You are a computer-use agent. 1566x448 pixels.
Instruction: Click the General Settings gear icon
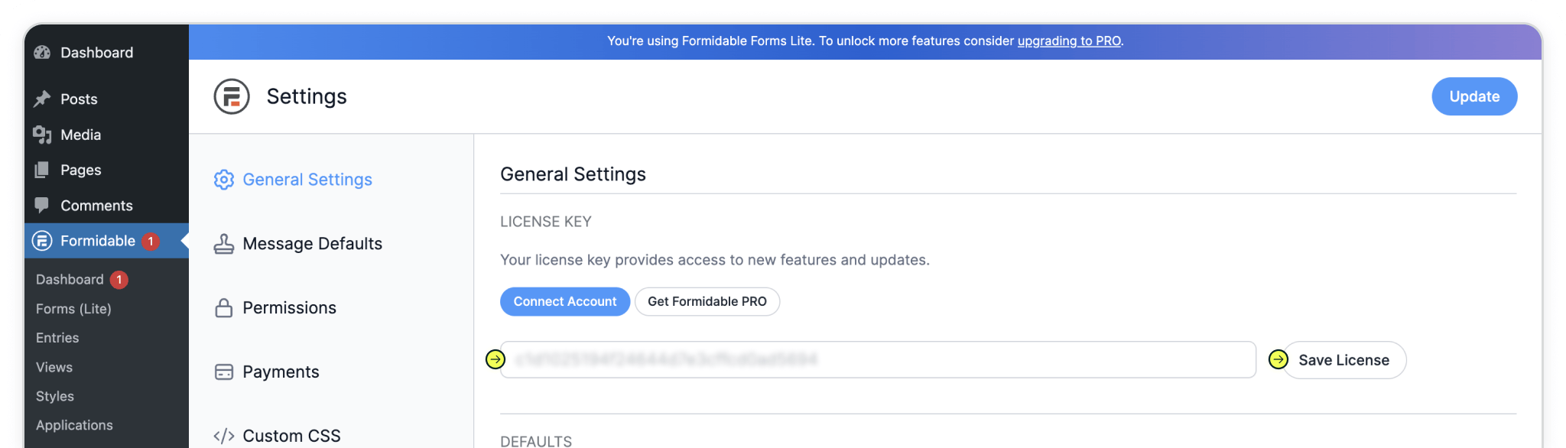coord(223,180)
